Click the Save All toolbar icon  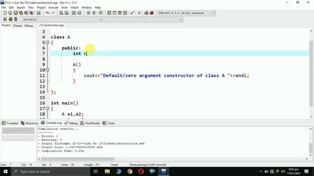point(21,13)
